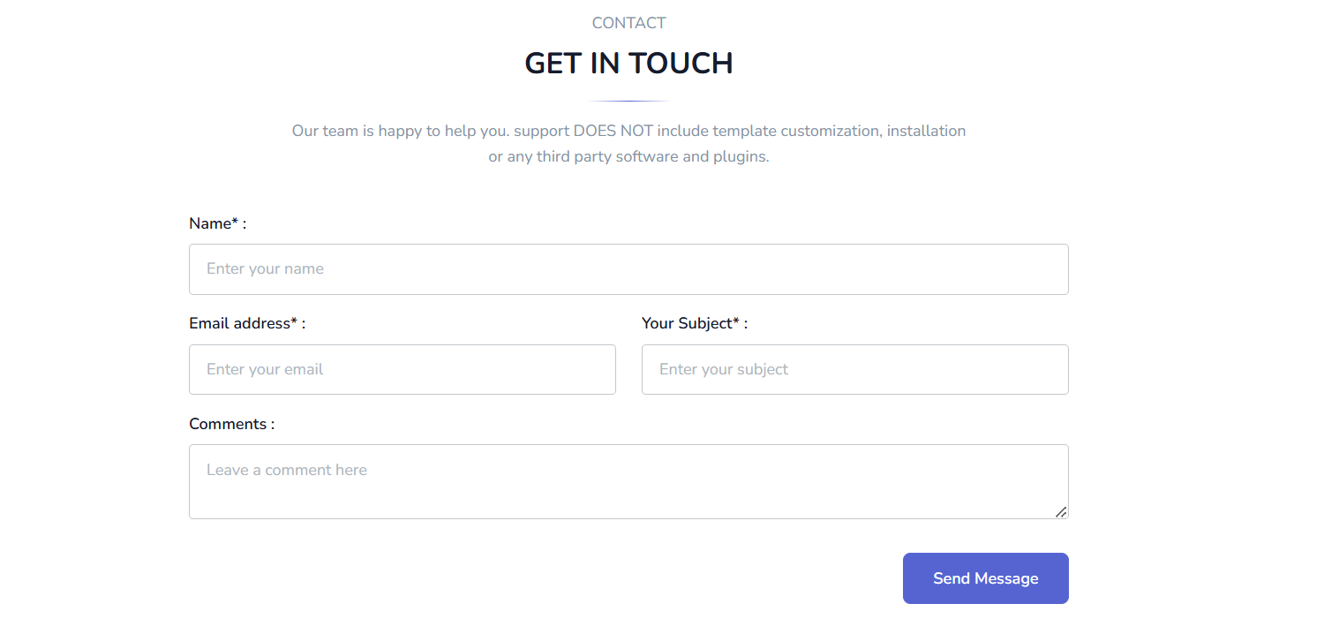Click the Comments label
Screen dimensions: 1339x634
pos(232,424)
